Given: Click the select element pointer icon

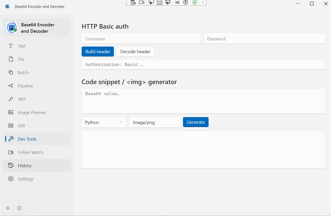Looking at the screenshot, I should (x=151, y=3).
